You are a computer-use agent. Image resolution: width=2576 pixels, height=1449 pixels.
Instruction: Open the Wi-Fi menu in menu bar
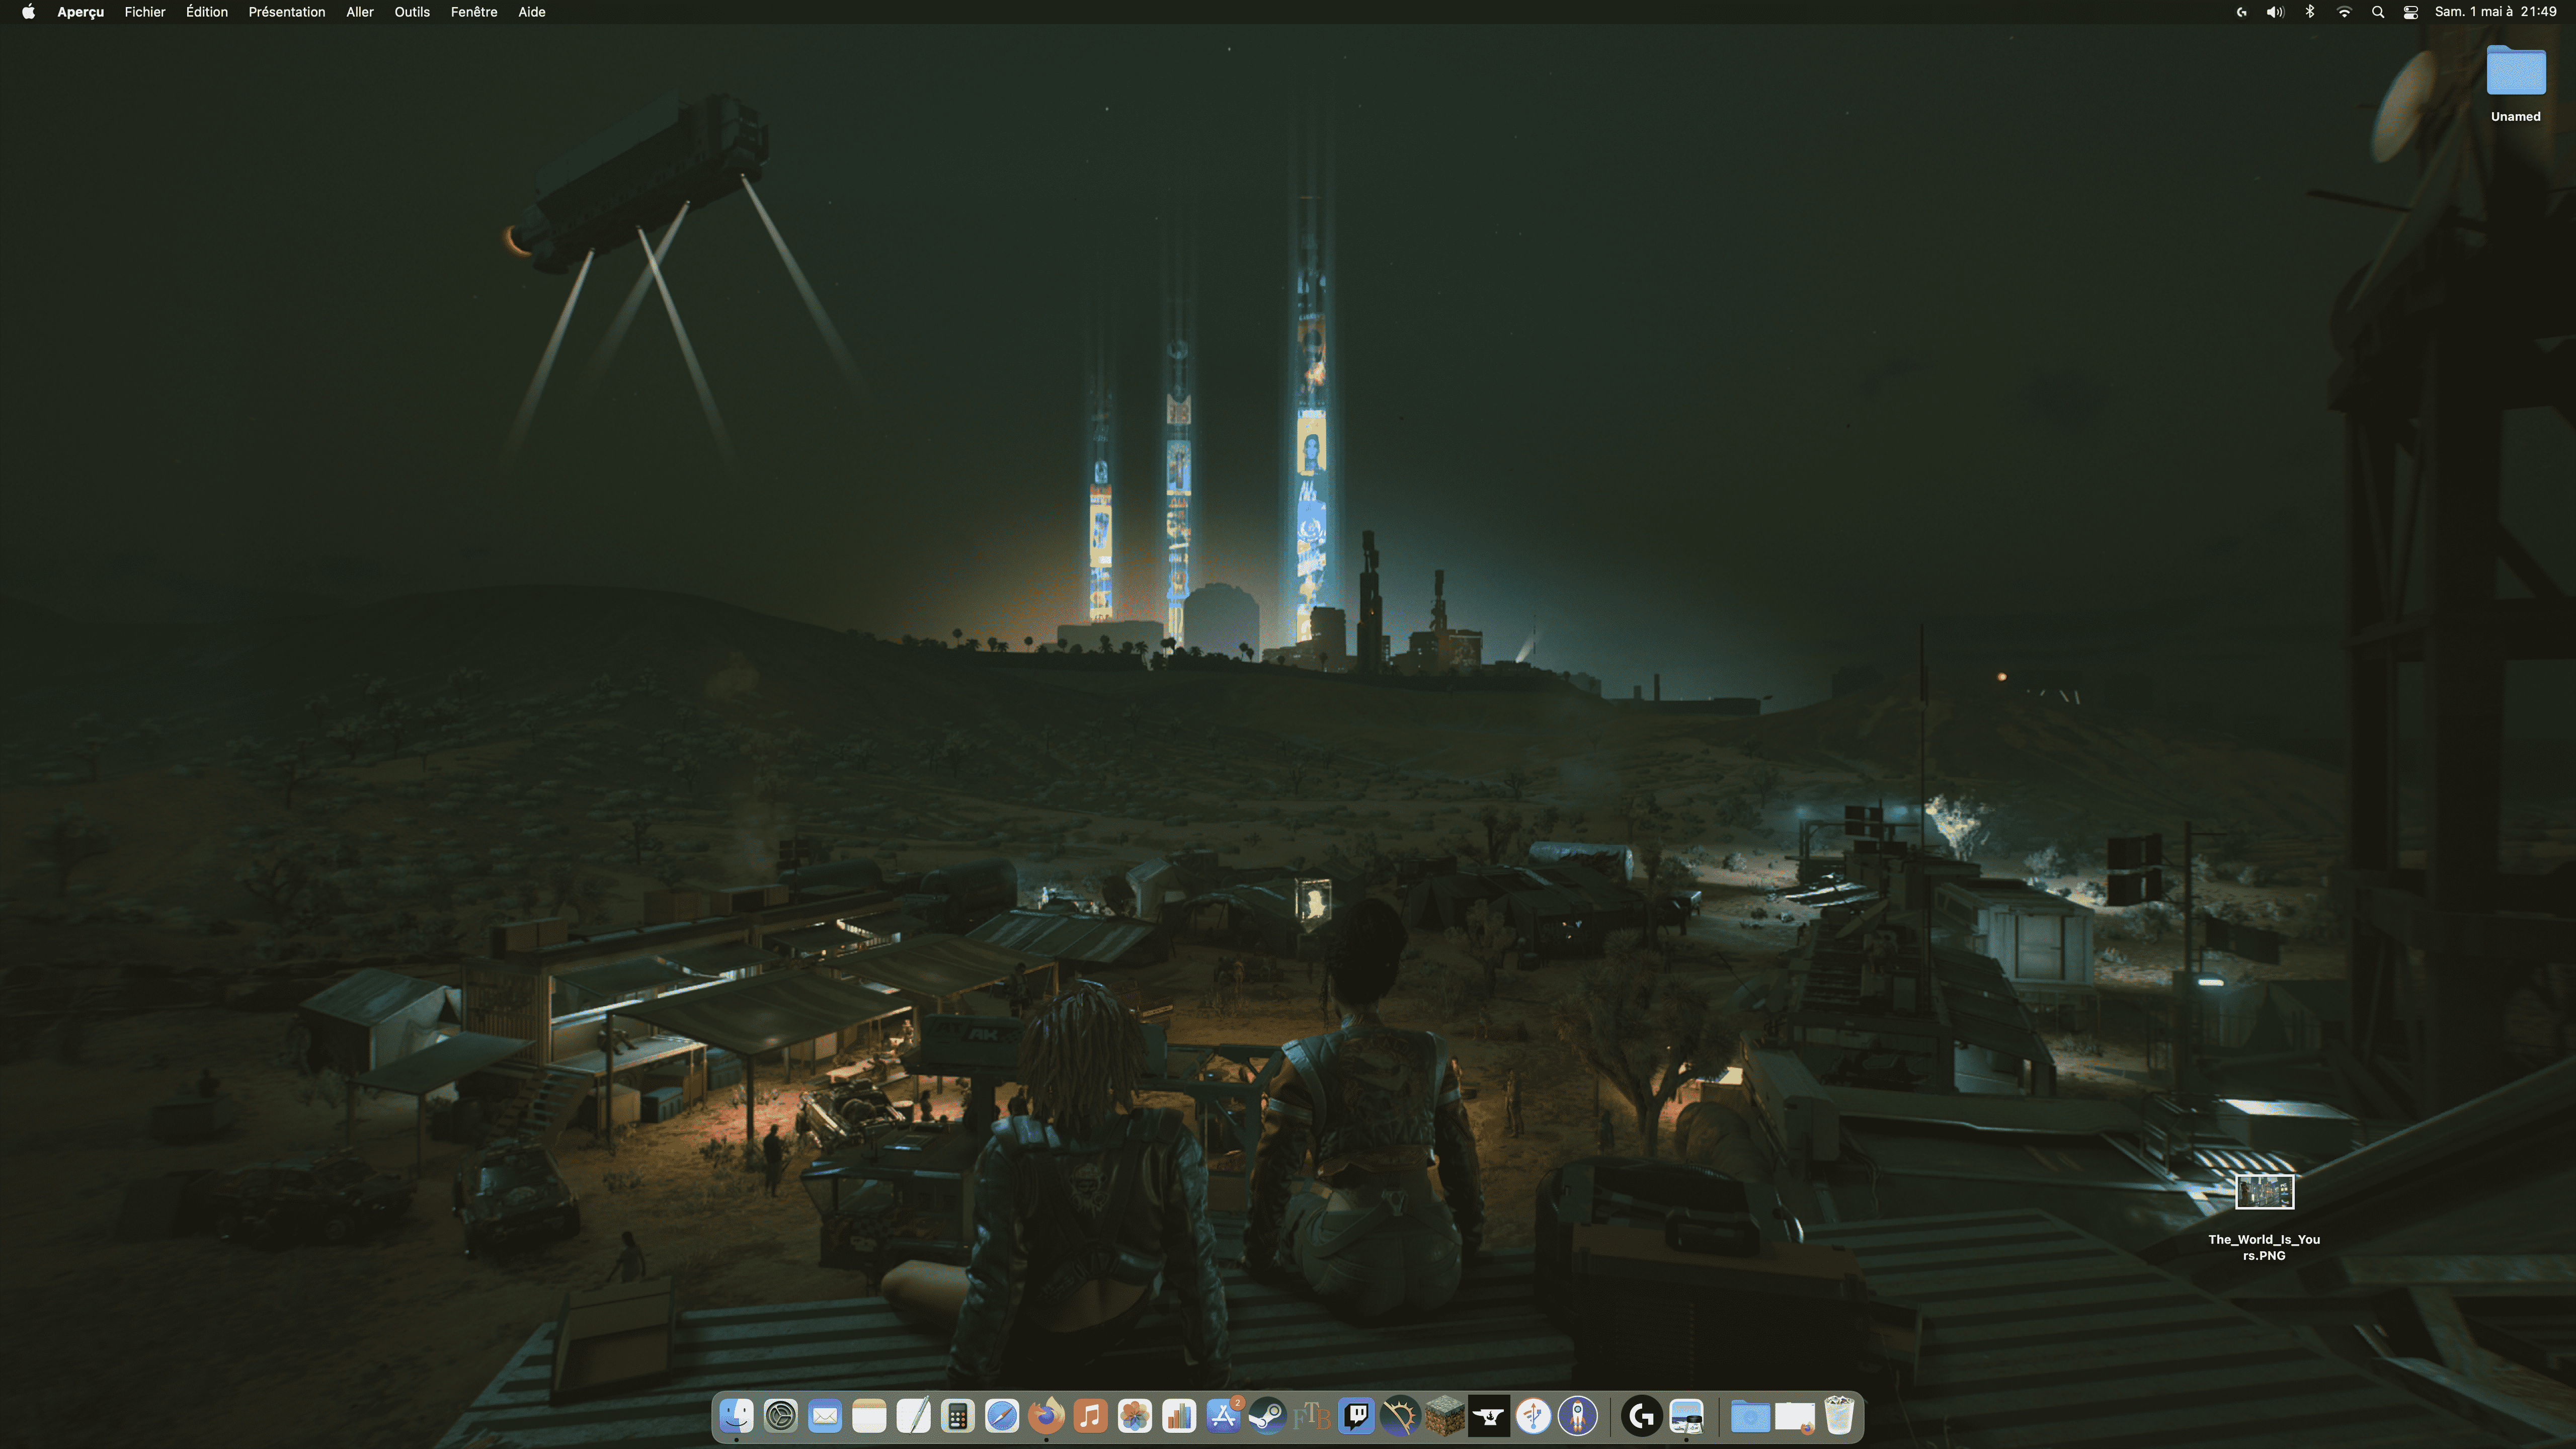click(2344, 12)
